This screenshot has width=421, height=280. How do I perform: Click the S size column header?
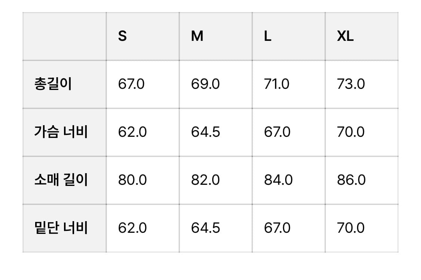pyautogui.click(x=122, y=36)
